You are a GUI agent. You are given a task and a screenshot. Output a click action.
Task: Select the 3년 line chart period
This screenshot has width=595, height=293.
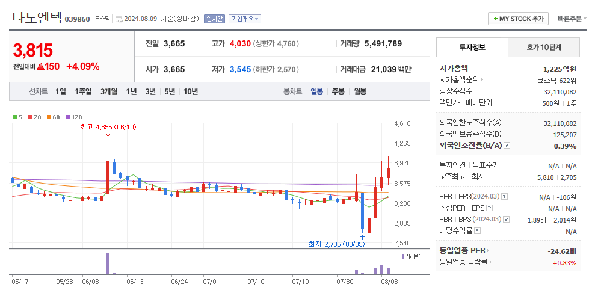coord(150,91)
